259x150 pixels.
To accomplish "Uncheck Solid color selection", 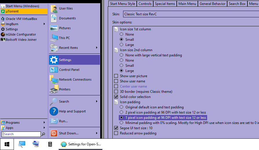I will coord(116,97).
